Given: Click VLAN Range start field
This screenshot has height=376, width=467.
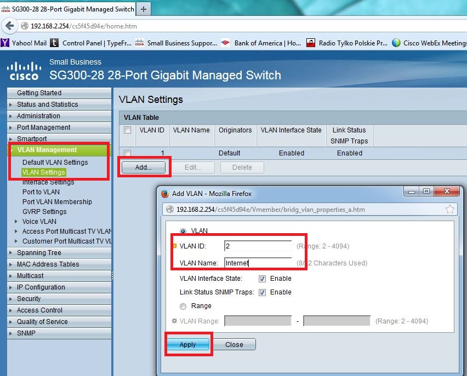Looking at the screenshot, I should (x=258, y=321).
